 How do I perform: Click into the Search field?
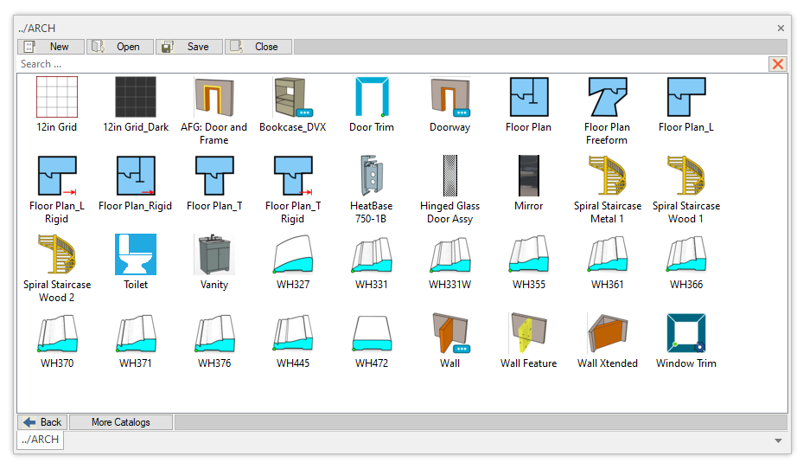389,64
